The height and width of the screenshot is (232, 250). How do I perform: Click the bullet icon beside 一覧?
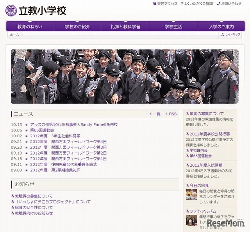tap(150, 114)
